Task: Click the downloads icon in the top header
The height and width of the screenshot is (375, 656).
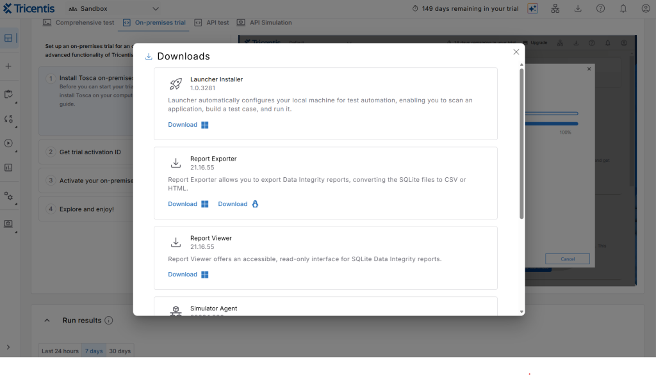Action: [x=578, y=8]
